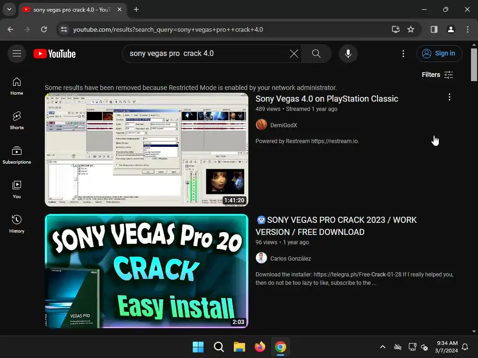The height and width of the screenshot is (358, 478).
Task: Click the Restricted Mode notice text
Action: click(x=191, y=88)
